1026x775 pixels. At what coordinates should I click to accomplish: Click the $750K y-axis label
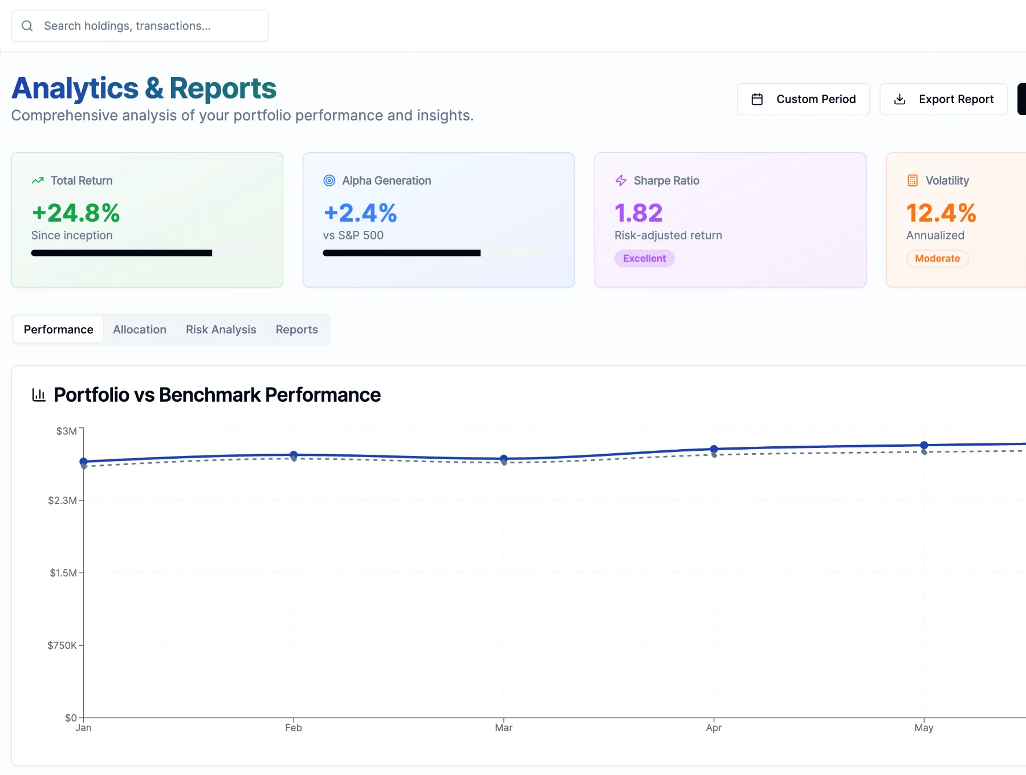[62, 646]
